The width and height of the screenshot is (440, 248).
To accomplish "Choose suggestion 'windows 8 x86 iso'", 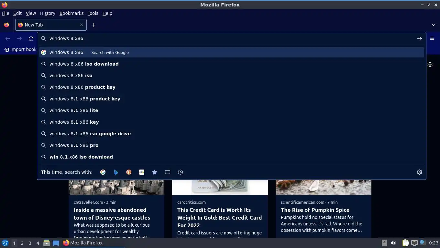I will (232, 76).
